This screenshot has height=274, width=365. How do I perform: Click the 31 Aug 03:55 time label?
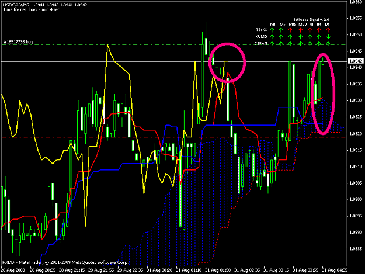[306, 270]
